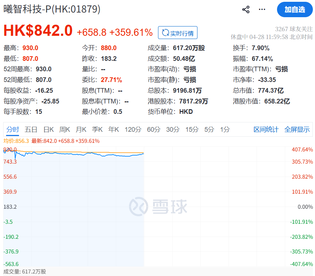Image resolution: width=315 pixels, height=276 pixels.
Task: Click the 每股收益 value -16.25
Action: 44,91
